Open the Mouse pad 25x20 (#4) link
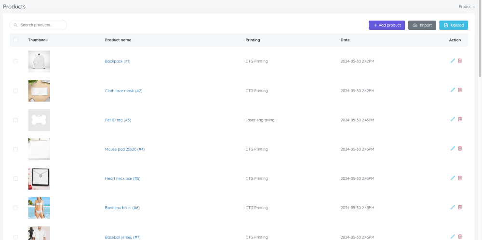Screen dimensions: 482x240 coord(125,150)
